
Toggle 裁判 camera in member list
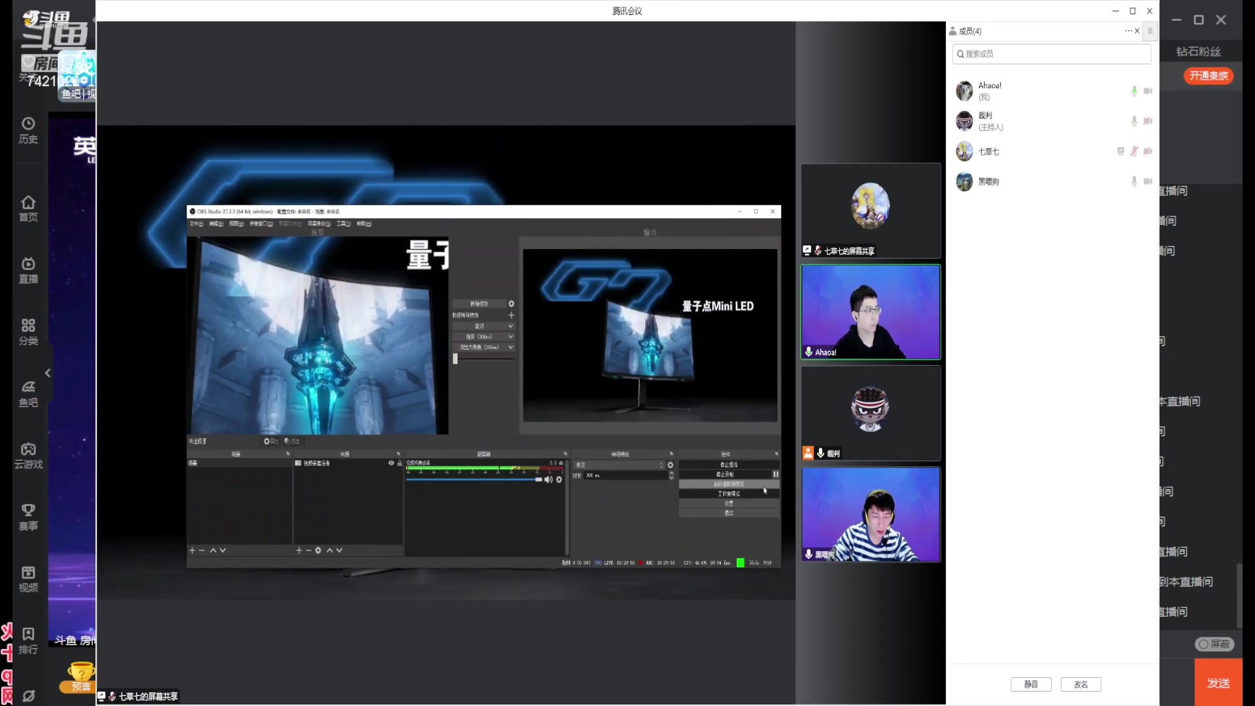(x=1148, y=121)
